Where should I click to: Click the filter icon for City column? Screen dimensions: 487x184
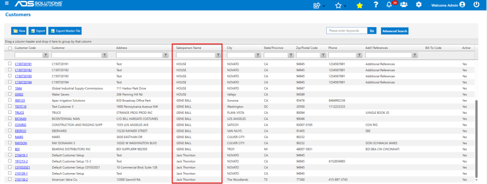(258, 55)
